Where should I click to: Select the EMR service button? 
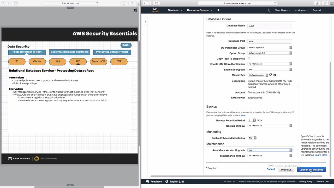(x=119, y=61)
